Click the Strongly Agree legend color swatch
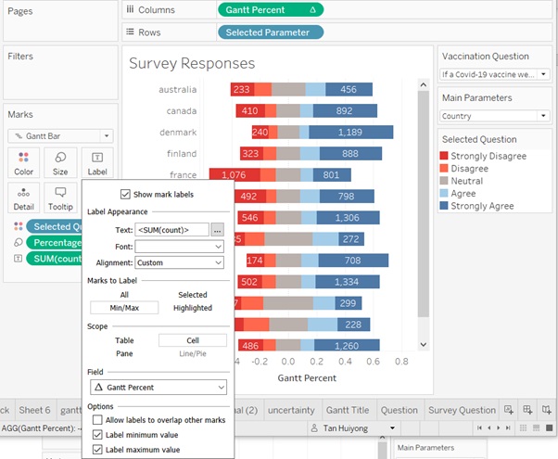The width and height of the screenshot is (558, 459). pyautogui.click(x=445, y=207)
